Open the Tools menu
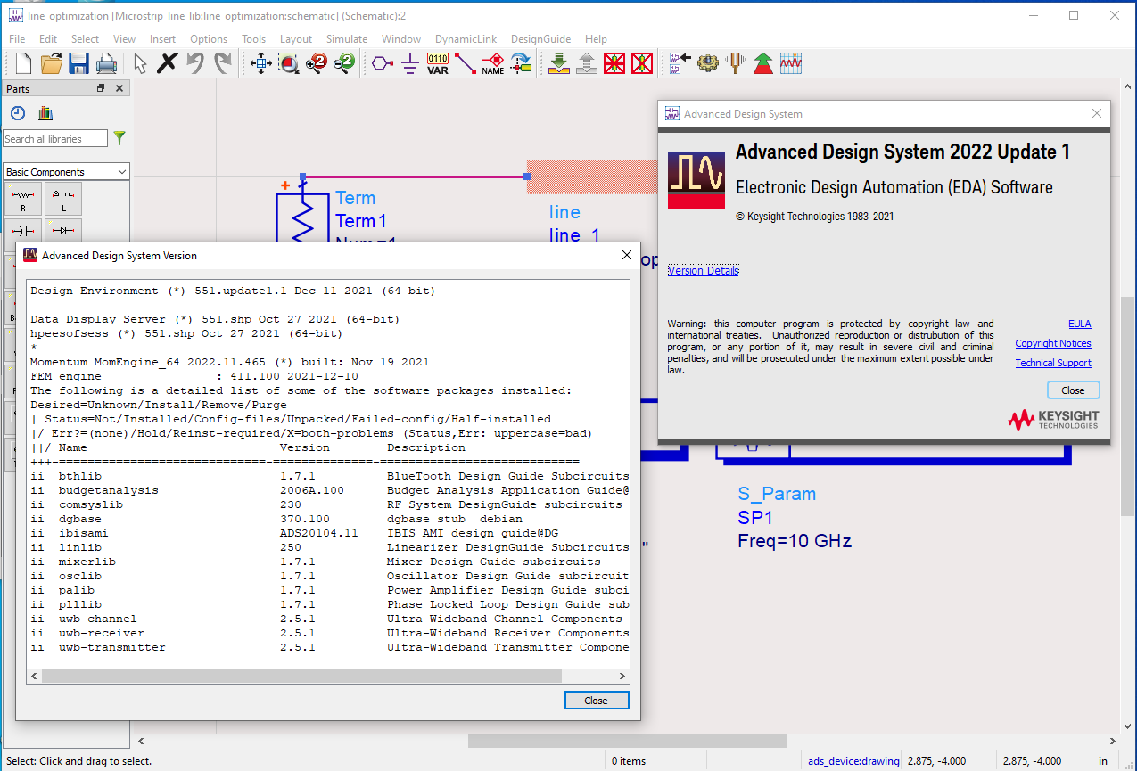1137x771 pixels. pos(254,39)
